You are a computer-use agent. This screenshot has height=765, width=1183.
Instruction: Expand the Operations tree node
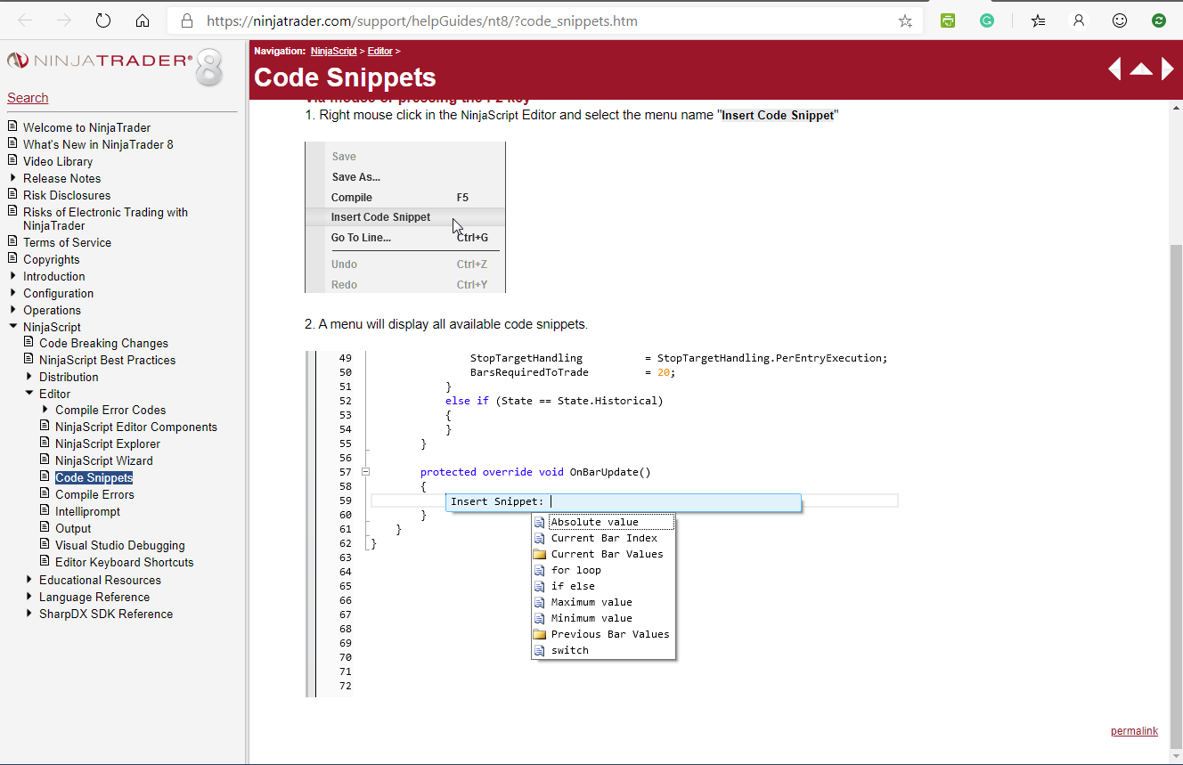pos(12,310)
